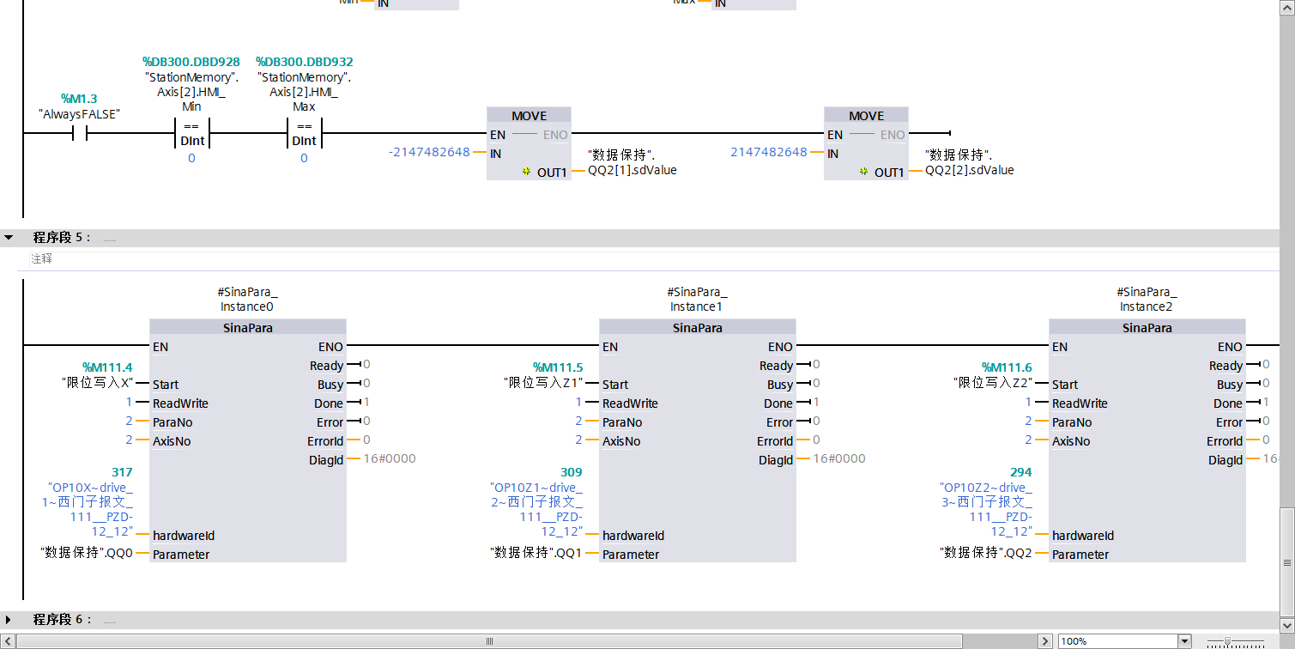
Task: Click the -2147482648 IN value of first MOVE
Action: click(429, 152)
